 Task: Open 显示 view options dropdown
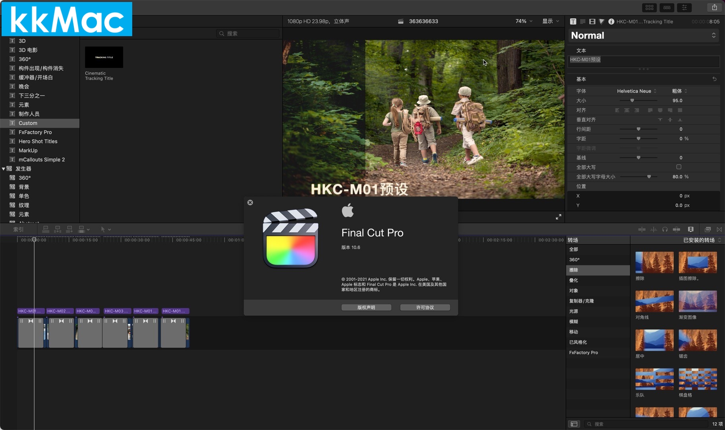coord(551,21)
